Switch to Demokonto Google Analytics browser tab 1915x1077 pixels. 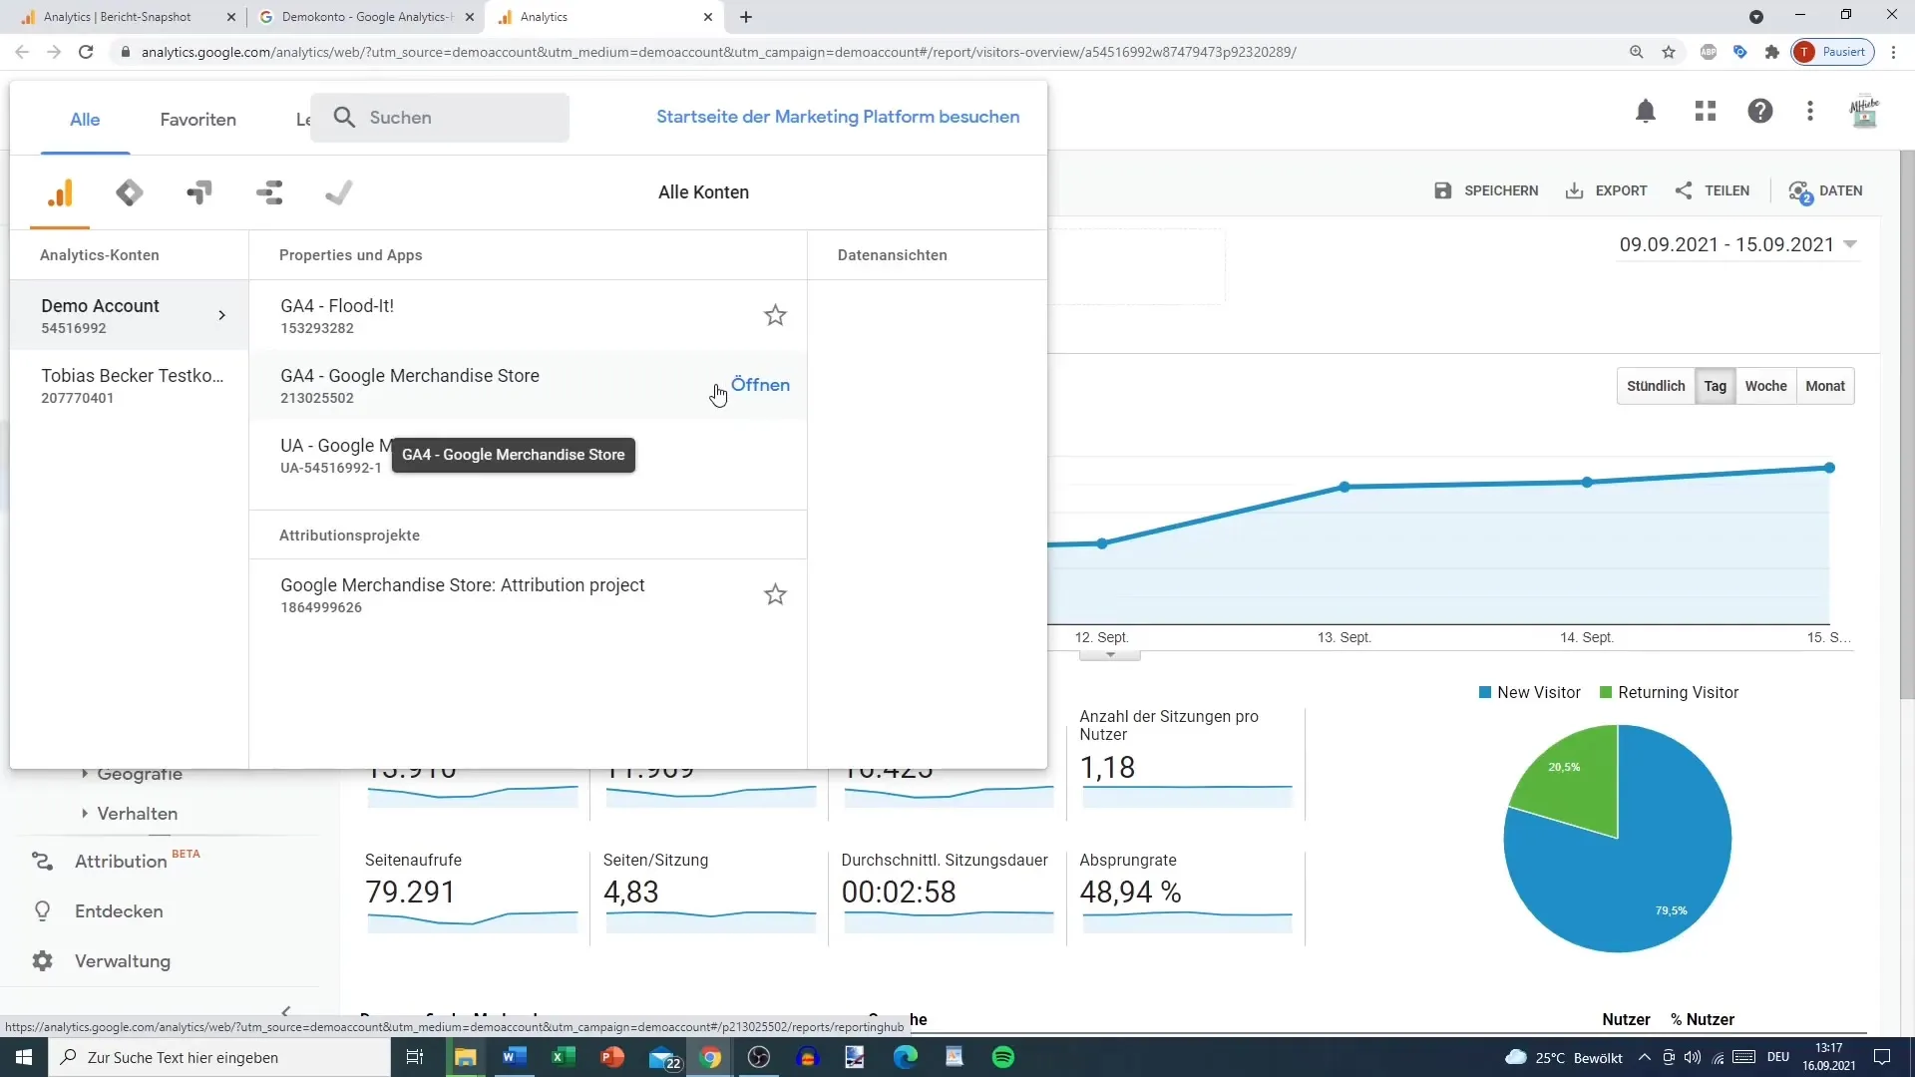pyautogui.click(x=366, y=17)
